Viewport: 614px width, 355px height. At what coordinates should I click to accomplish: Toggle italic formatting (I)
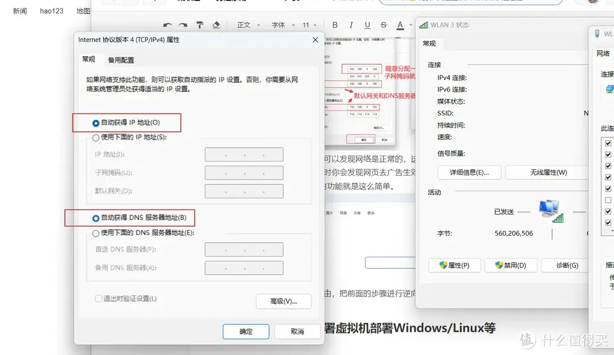coord(351,25)
